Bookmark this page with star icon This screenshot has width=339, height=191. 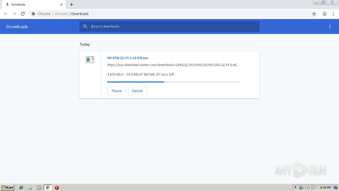coord(314,14)
